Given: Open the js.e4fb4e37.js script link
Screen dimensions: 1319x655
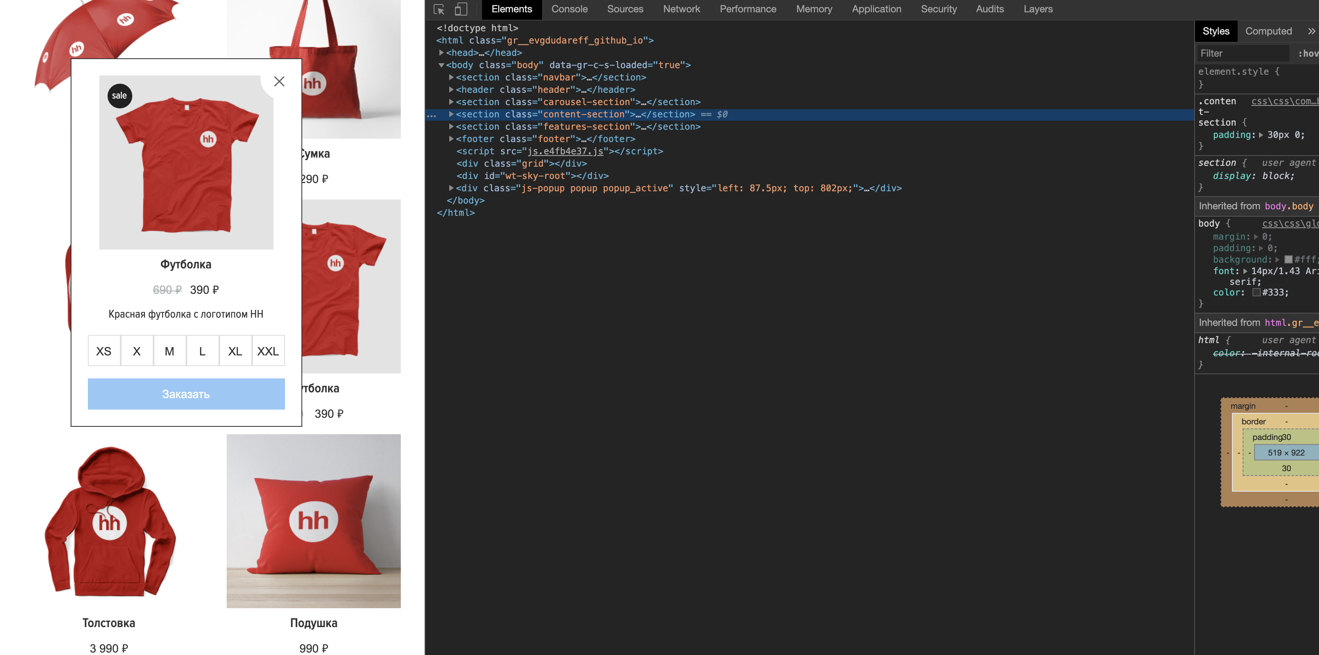Looking at the screenshot, I should click(565, 151).
